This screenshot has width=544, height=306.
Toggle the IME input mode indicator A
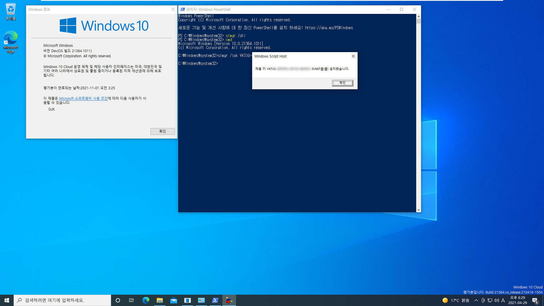(503, 300)
